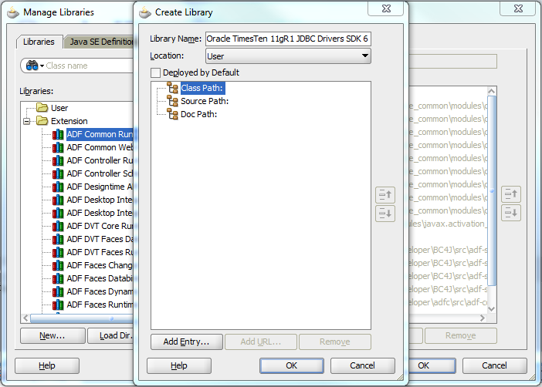The image size is (542, 387).
Task: Select ADF Controller Runtime library
Action: 100,160
